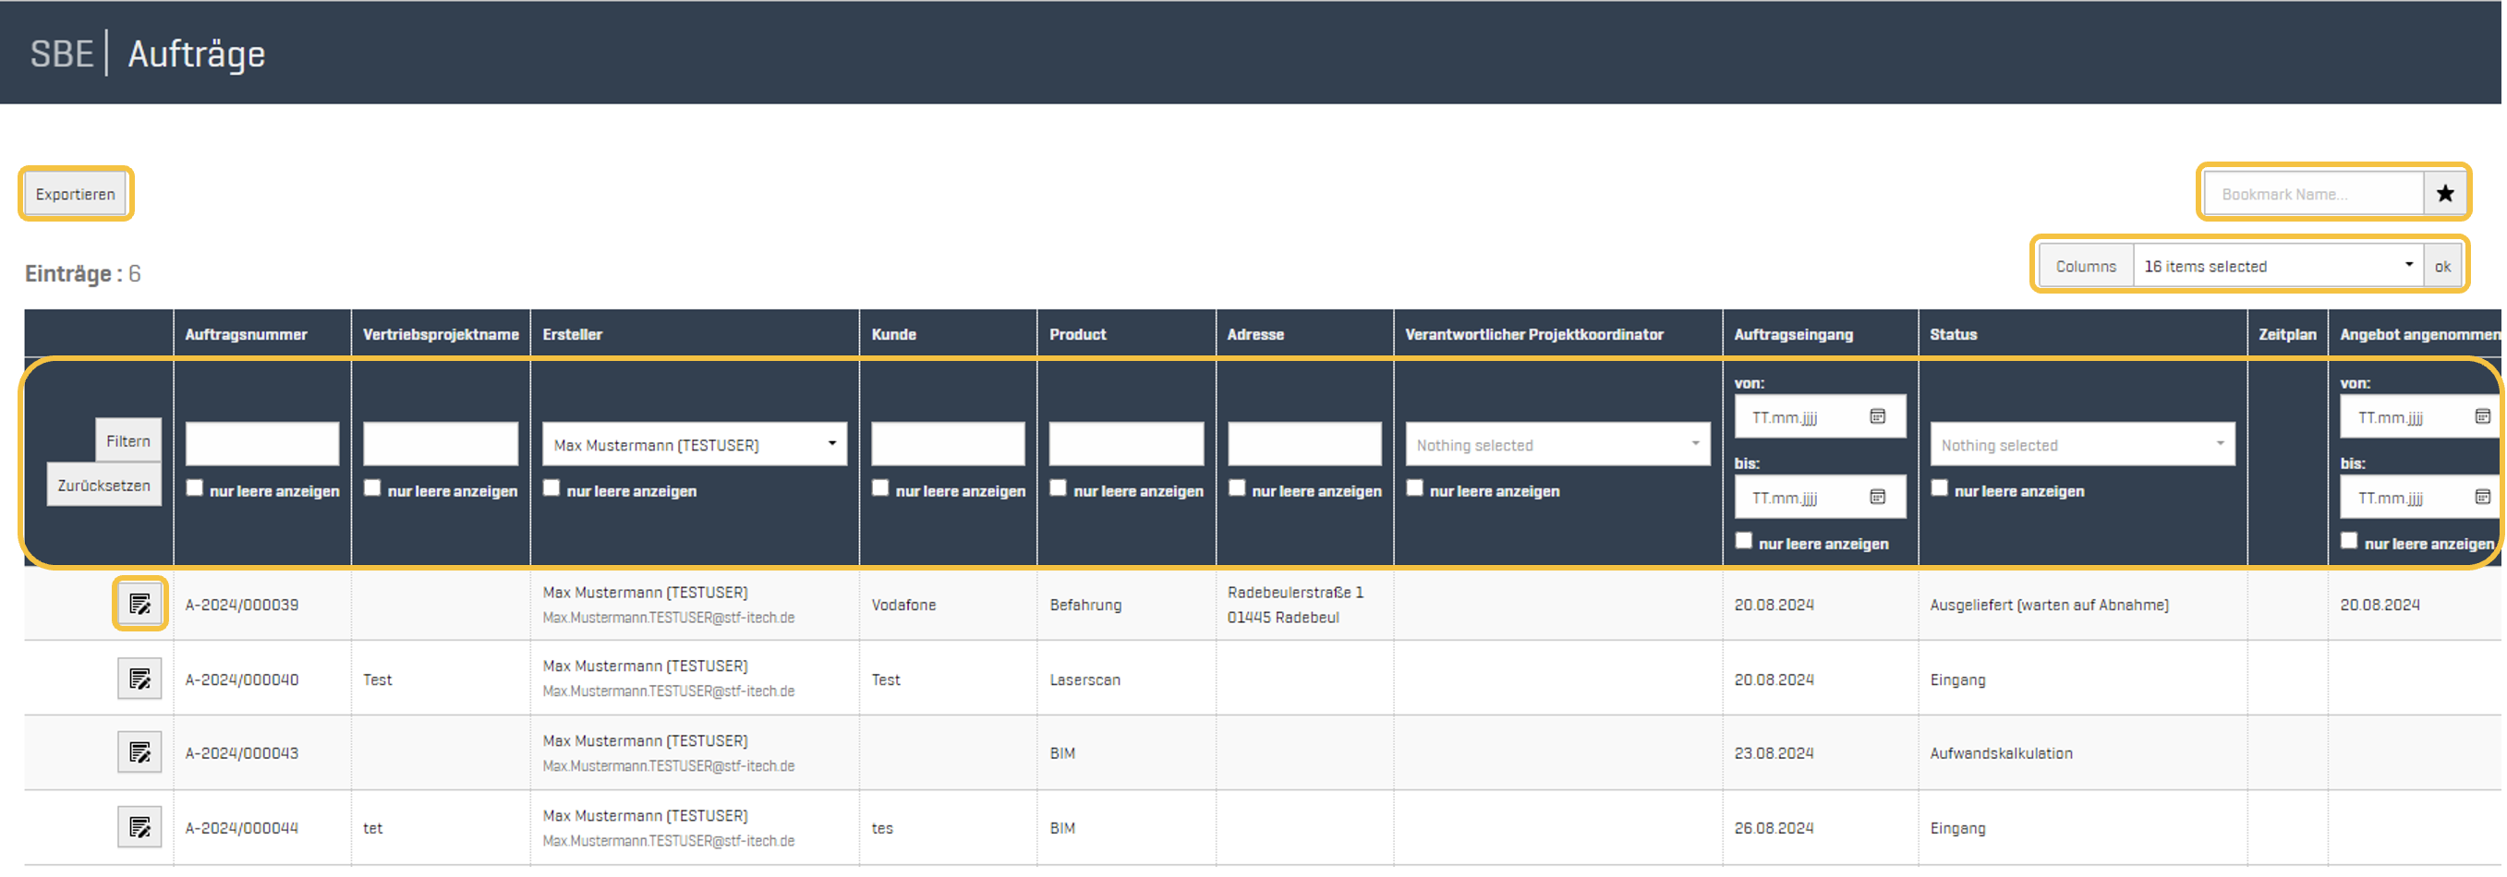
Task: Open calendar picker for Auftragseingang von date
Action: pyautogui.click(x=1877, y=417)
